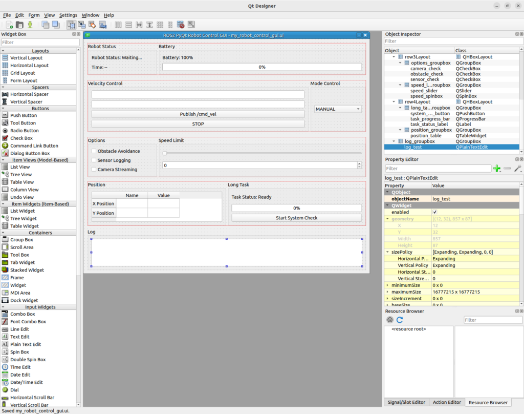Click the Edit Resources icon in Resource Browser
Screen dimensions: 524x414
(390, 320)
